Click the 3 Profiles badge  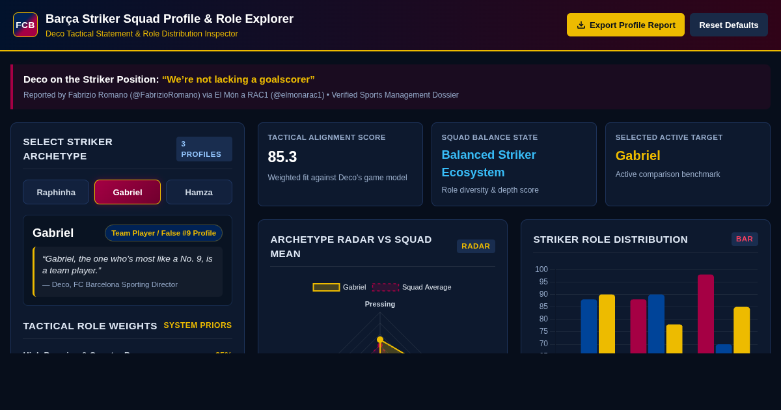coord(204,149)
